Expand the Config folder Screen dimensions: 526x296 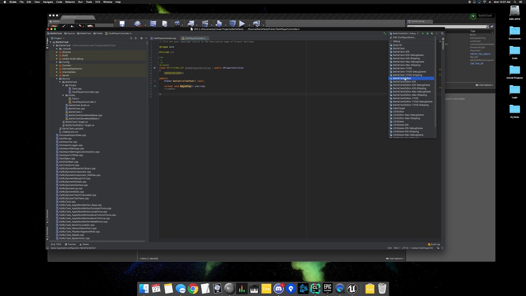pyautogui.click(x=57, y=62)
